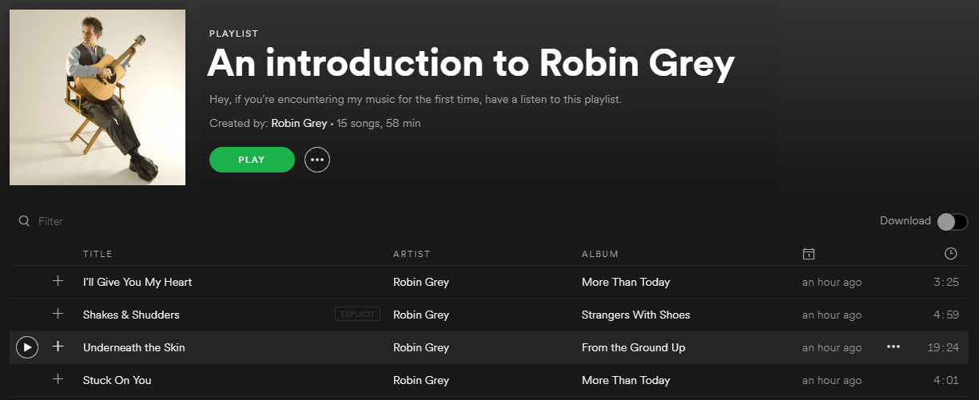Sort tracks by ARTIST column header
The width and height of the screenshot is (979, 400).
tap(412, 254)
